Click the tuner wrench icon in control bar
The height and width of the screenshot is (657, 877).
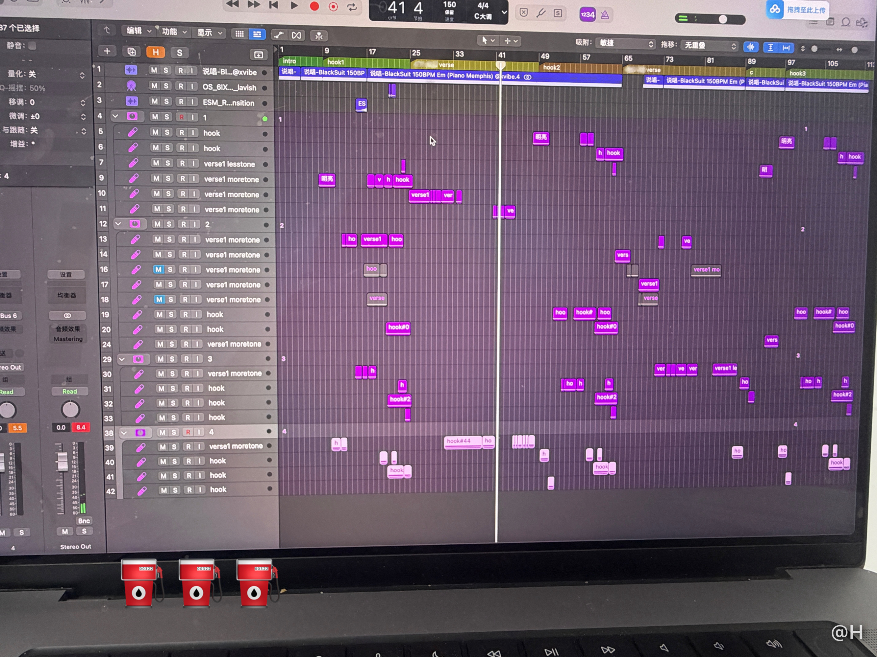click(541, 13)
